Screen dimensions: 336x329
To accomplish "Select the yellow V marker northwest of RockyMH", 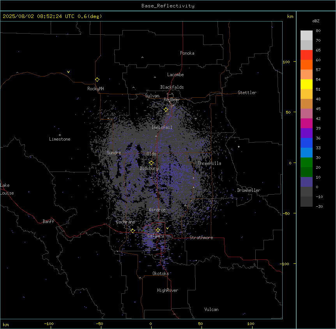I will click(x=68, y=72).
